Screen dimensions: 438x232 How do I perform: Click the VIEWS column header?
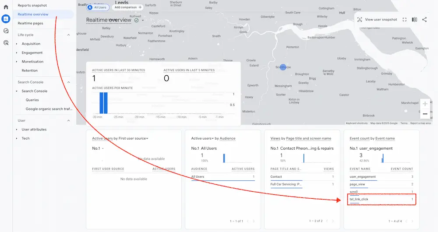tap(328, 169)
